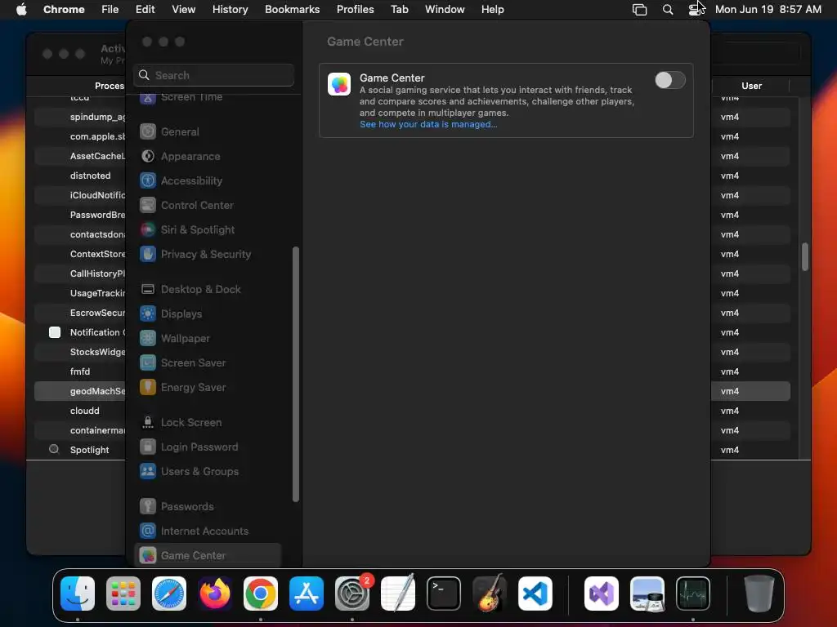This screenshot has height=627, width=837.
Task: Open Siri & Spotlight settings icon
Action: tap(148, 229)
